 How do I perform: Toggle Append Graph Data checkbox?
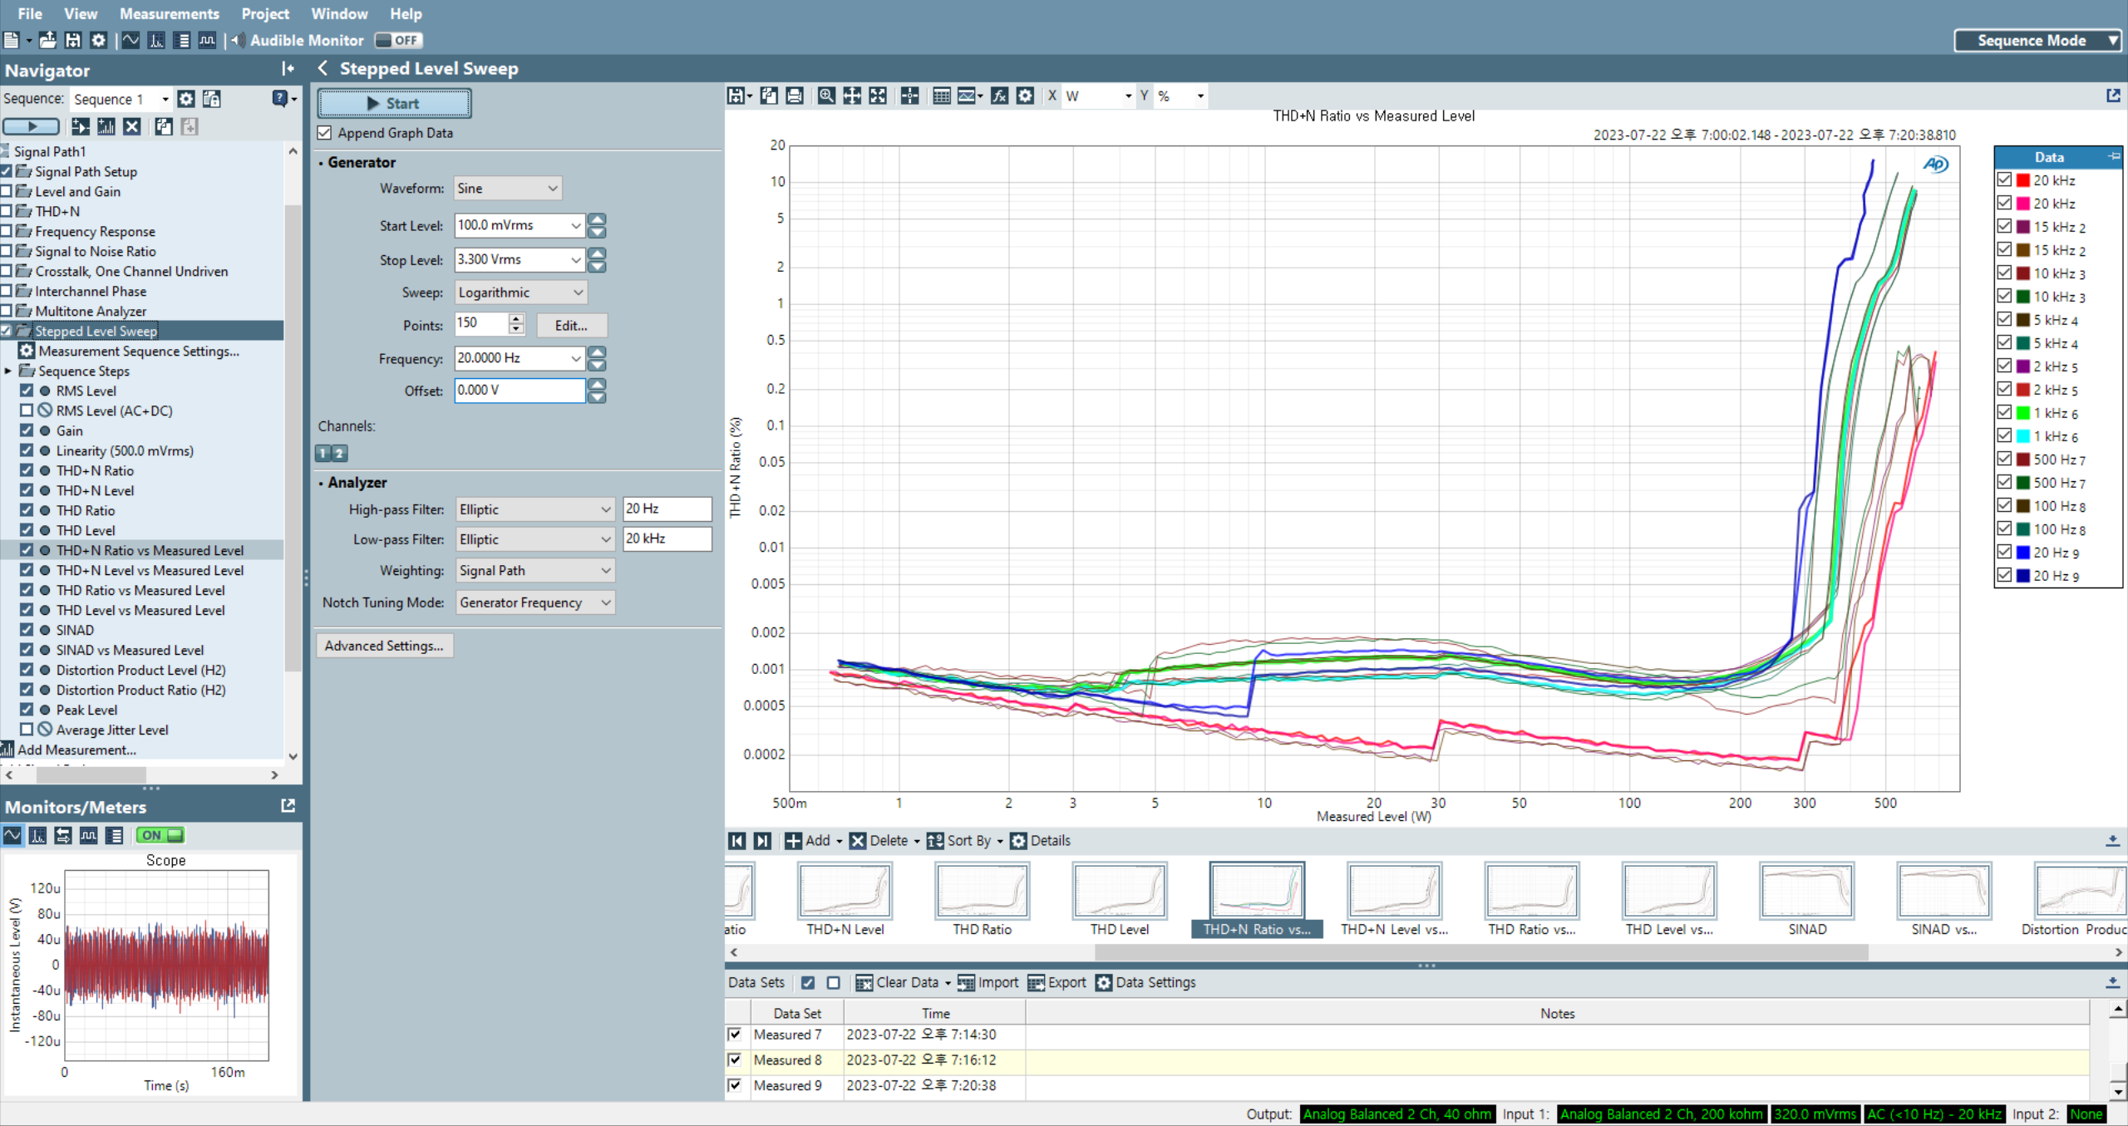point(325,133)
